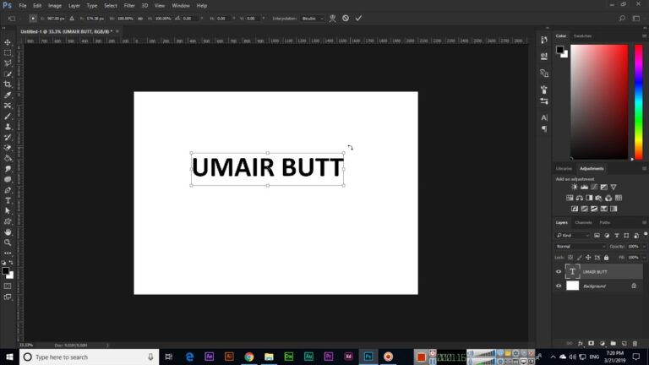Commit the transform with the checkmark
The width and height of the screenshot is (649, 365).
click(x=358, y=18)
